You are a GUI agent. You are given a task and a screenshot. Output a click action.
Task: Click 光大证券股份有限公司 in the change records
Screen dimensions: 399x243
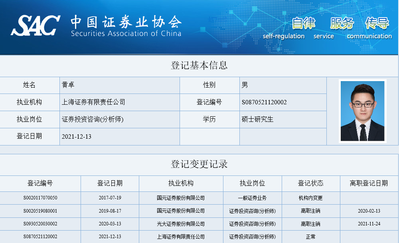pos(181,224)
